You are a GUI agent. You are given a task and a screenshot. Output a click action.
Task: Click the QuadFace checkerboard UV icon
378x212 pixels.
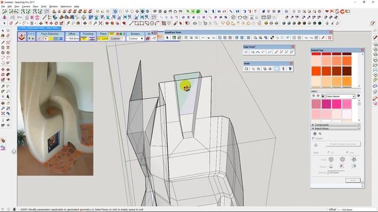(x=272, y=38)
